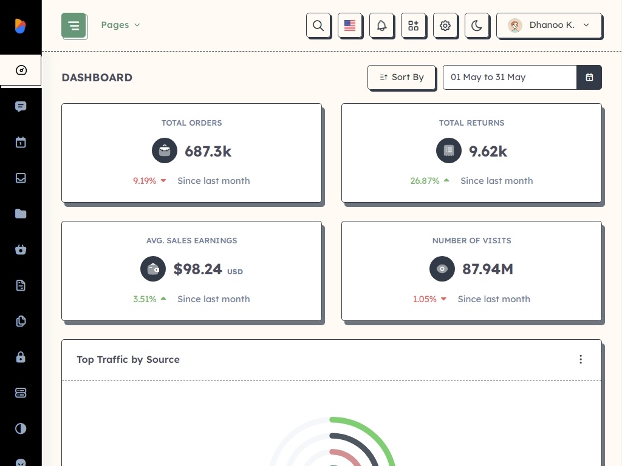Select the dashboard speedometer sidebar item
Image resolution: width=622 pixels, height=466 pixels.
pyautogui.click(x=21, y=70)
